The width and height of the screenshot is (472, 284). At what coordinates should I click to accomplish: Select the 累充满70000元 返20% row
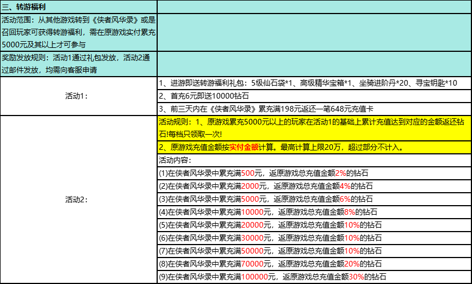click(x=313, y=263)
